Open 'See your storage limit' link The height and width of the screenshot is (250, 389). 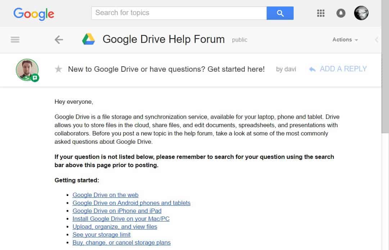pyautogui.click(x=101, y=235)
